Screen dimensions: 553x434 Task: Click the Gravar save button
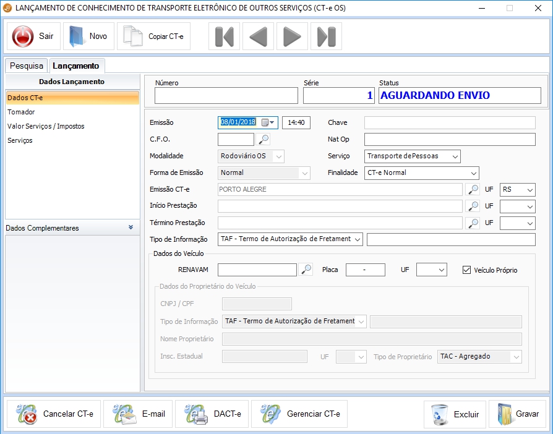[517, 414]
